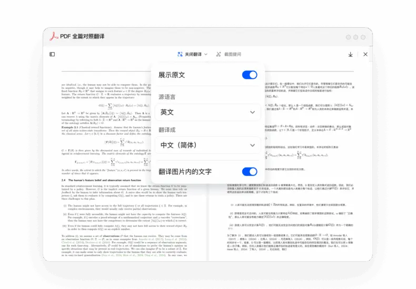Click the Adobe PDF logo icon
Viewport: 416px width, 289px height.
(54, 36)
